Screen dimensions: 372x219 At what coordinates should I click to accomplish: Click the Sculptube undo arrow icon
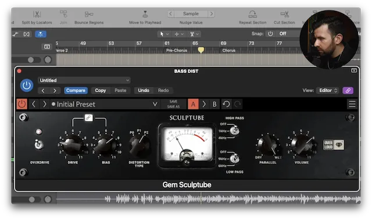[226, 104]
